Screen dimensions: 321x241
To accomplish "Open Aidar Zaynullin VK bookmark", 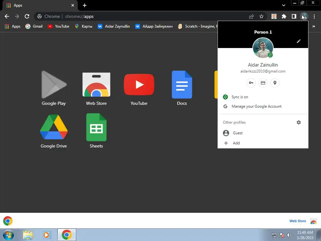I will coord(113,26).
